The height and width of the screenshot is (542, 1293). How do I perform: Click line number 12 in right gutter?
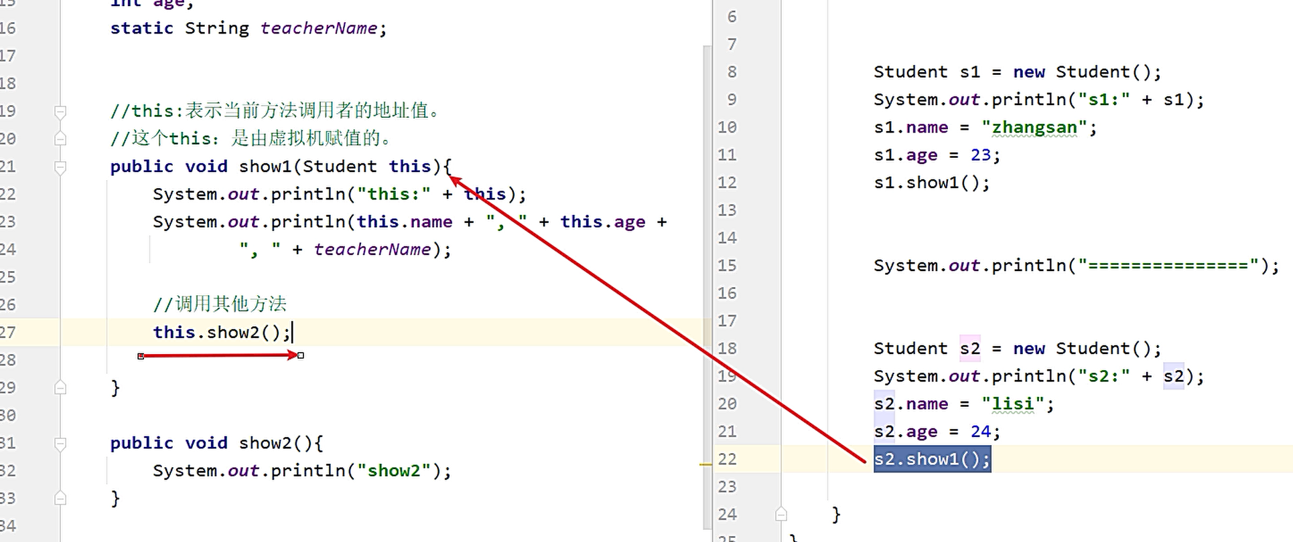coord(727,183)
